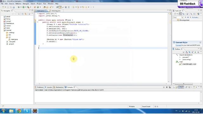Click the Connect link for Mylyn
This screenshot has height=114, width=203.
178,45
